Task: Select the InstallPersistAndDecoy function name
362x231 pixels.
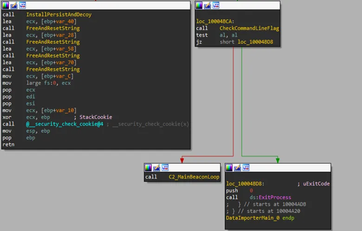Action: click(58, 14)
